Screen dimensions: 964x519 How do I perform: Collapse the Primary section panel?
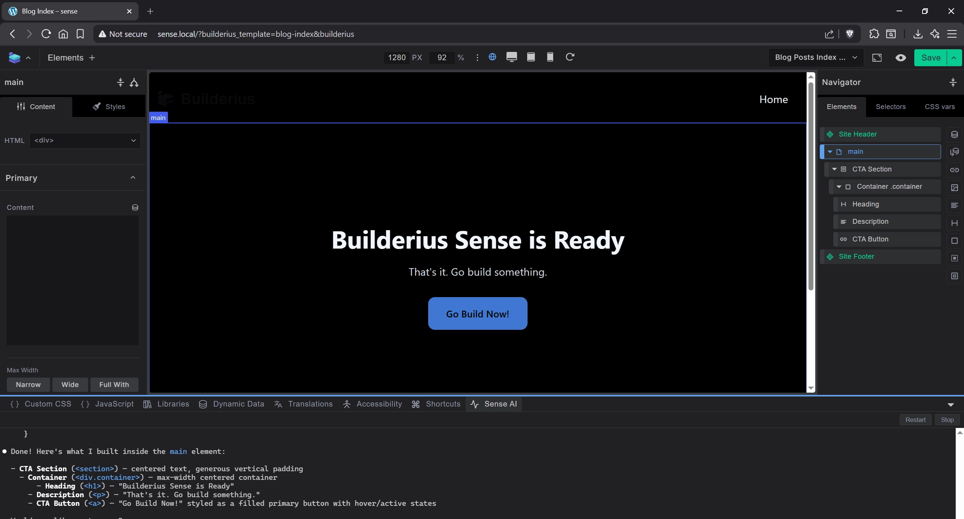click(x=133, y=178)
